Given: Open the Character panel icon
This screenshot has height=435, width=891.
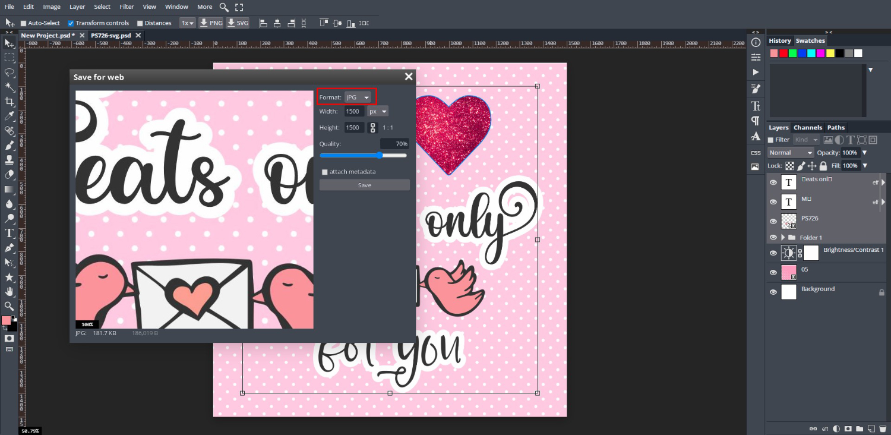Looking at the screenshot, I should click(x=756, y=106).
